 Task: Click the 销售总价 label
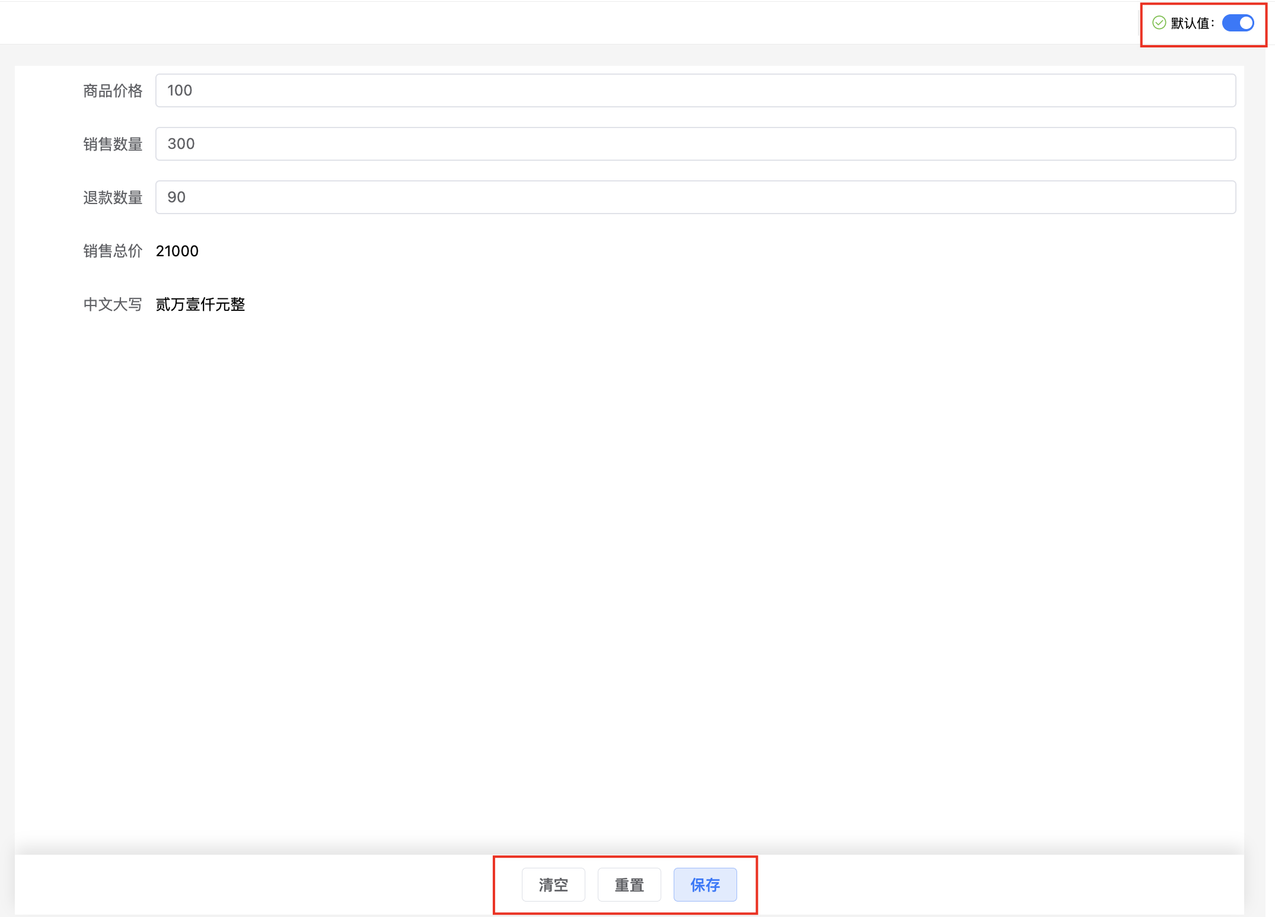(113, 251)
